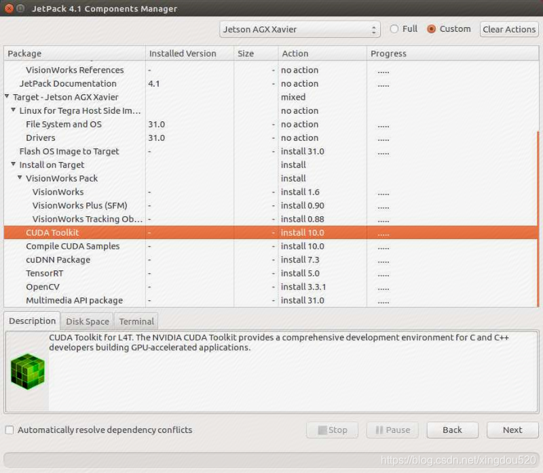Click the green CUDA cube icon
The height and width of the screenshot is (473, 543).
coord(28,371)
